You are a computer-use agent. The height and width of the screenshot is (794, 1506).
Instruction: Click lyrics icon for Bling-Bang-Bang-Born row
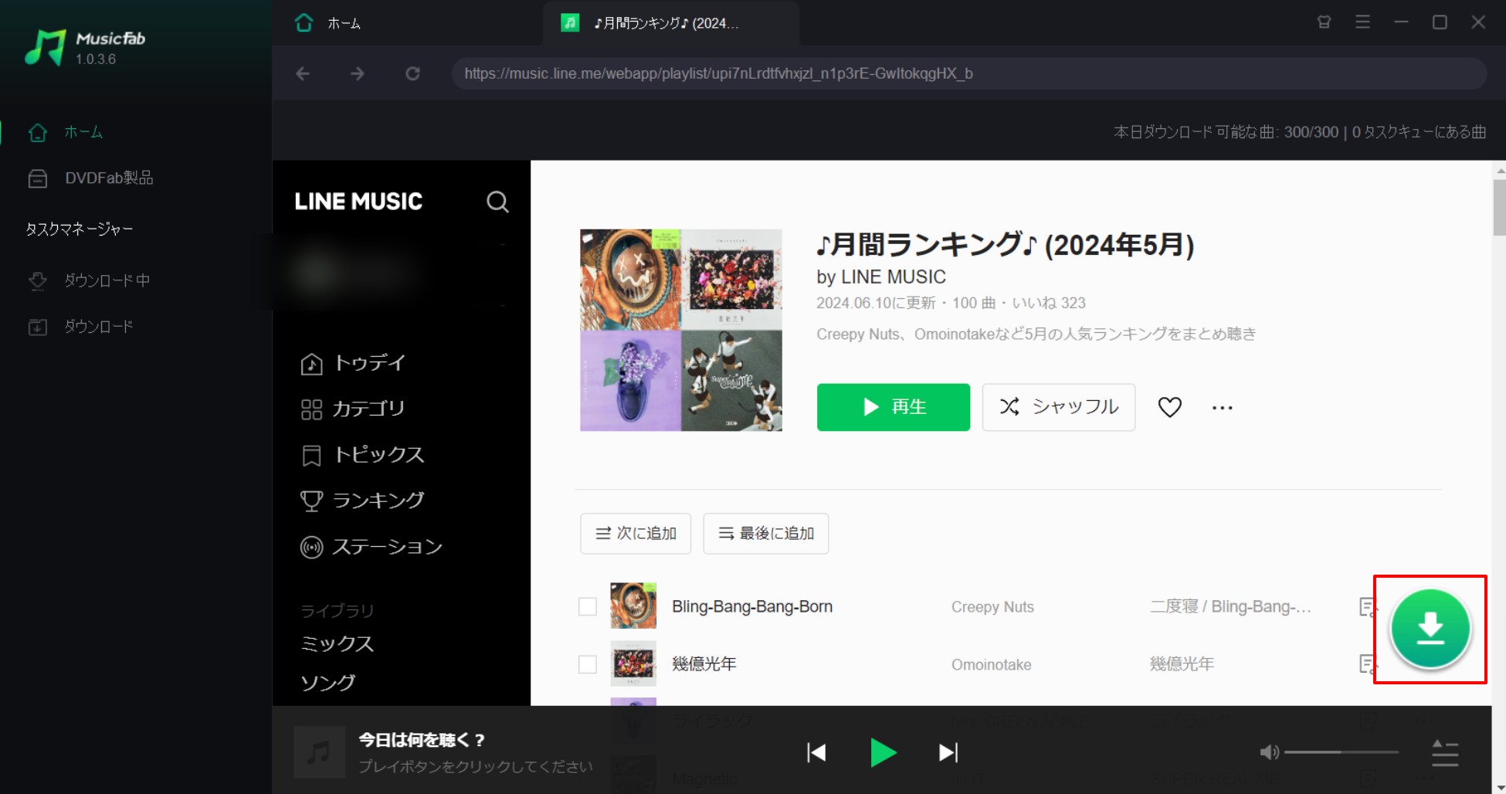click(x=1367, y=607)
